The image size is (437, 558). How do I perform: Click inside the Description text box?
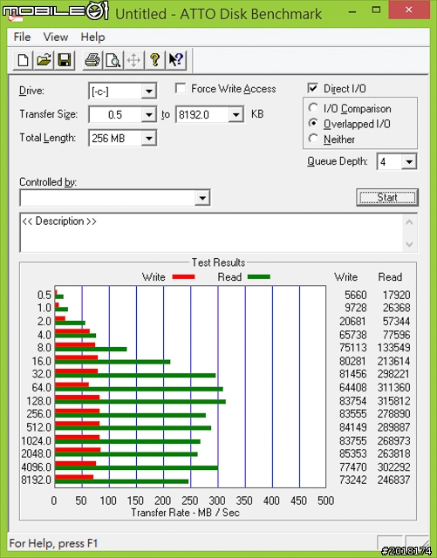(x=212, y=233)
